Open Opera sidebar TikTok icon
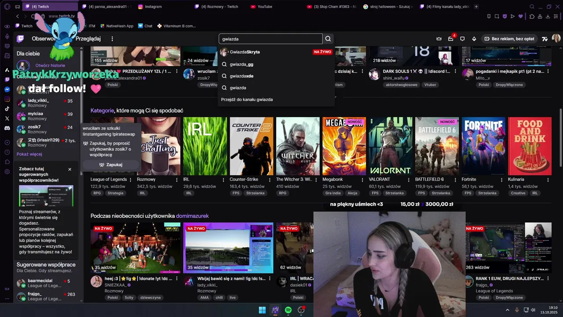This screenshot has height=317, width=563. 7,109
